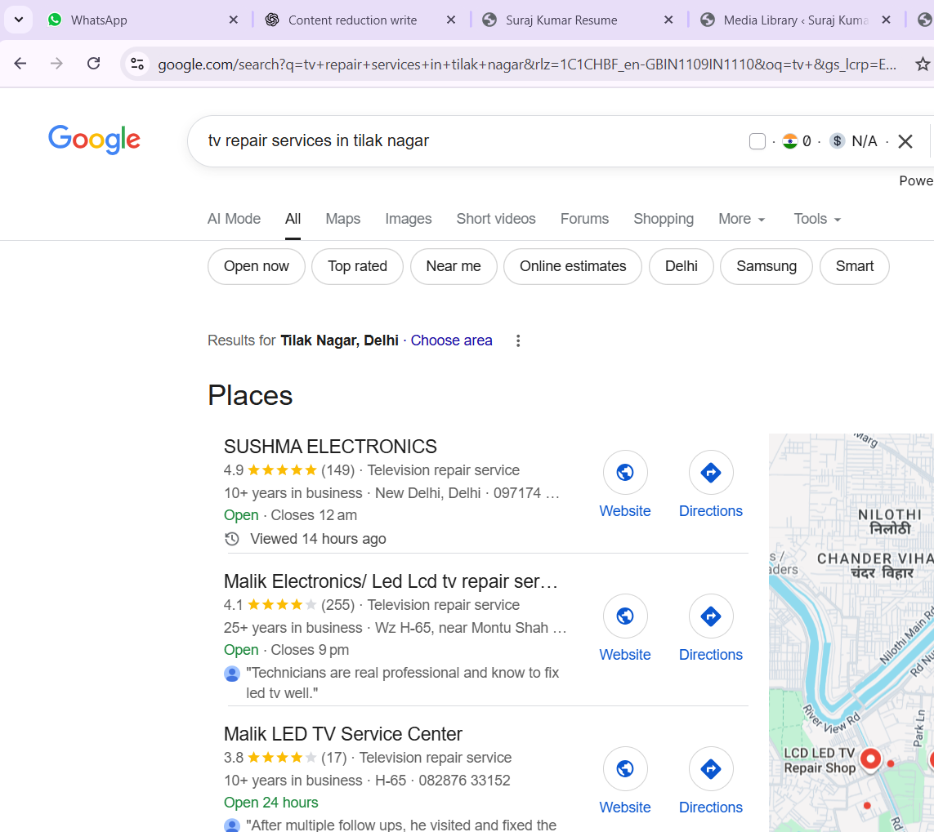Open Malik Electronics listing title
Viewport: 934px width, 832px height.
(391, 581)
